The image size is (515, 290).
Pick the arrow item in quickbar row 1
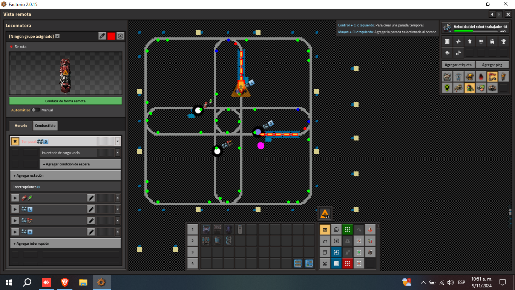click(x=240, y=229)
